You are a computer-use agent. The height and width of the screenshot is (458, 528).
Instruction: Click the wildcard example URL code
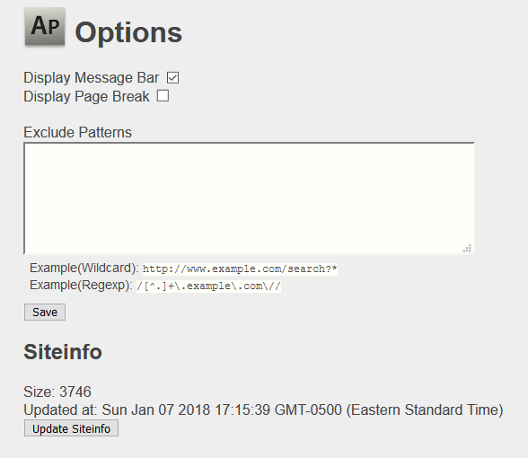[240, 269]
